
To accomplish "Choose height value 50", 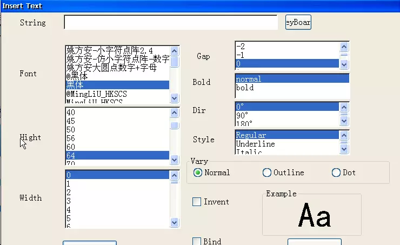I will pos(117,130).
